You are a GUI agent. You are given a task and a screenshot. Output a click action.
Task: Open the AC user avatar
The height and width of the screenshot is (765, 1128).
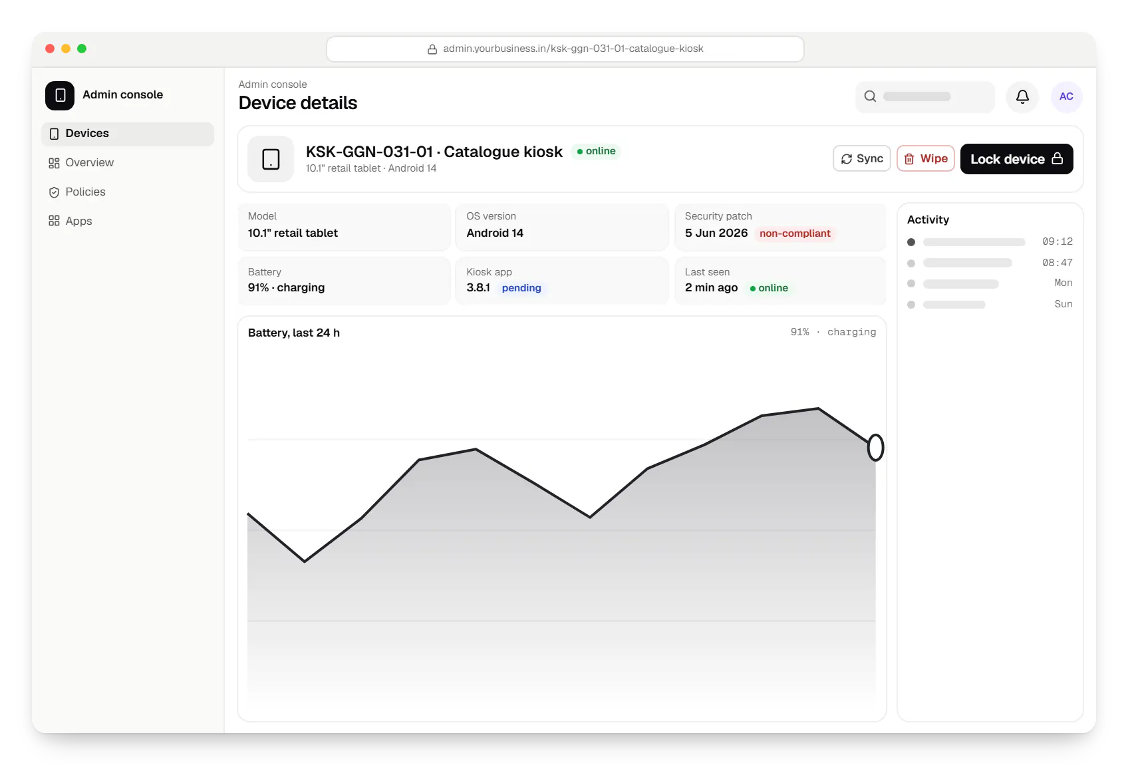(1066, 96)
